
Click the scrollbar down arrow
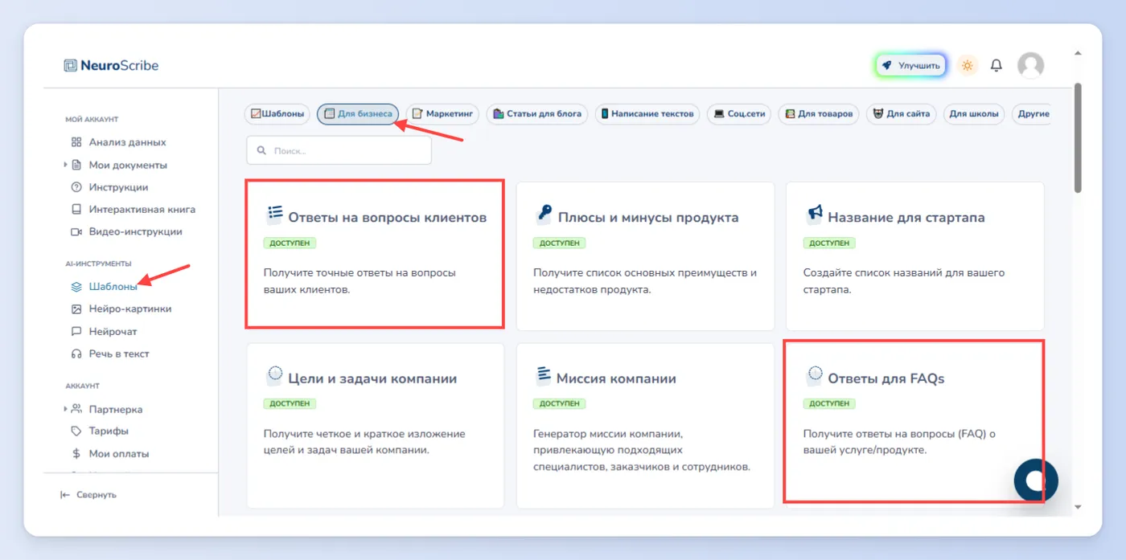point(1078,507)
